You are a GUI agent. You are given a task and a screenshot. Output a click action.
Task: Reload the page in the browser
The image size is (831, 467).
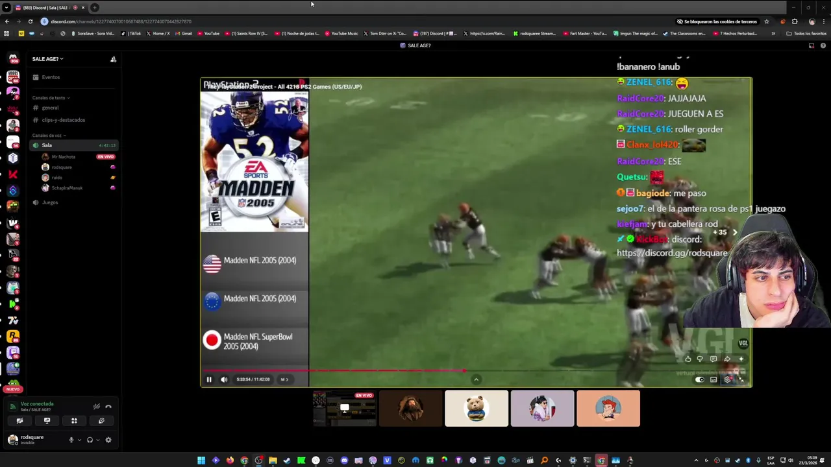point(31,21)
